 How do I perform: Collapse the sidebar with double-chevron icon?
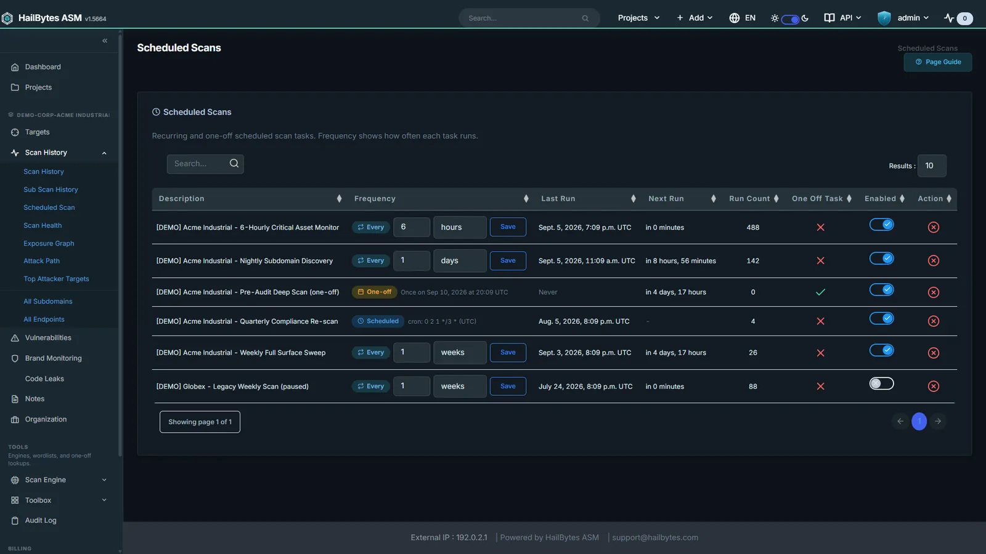[x=105, y=41]
